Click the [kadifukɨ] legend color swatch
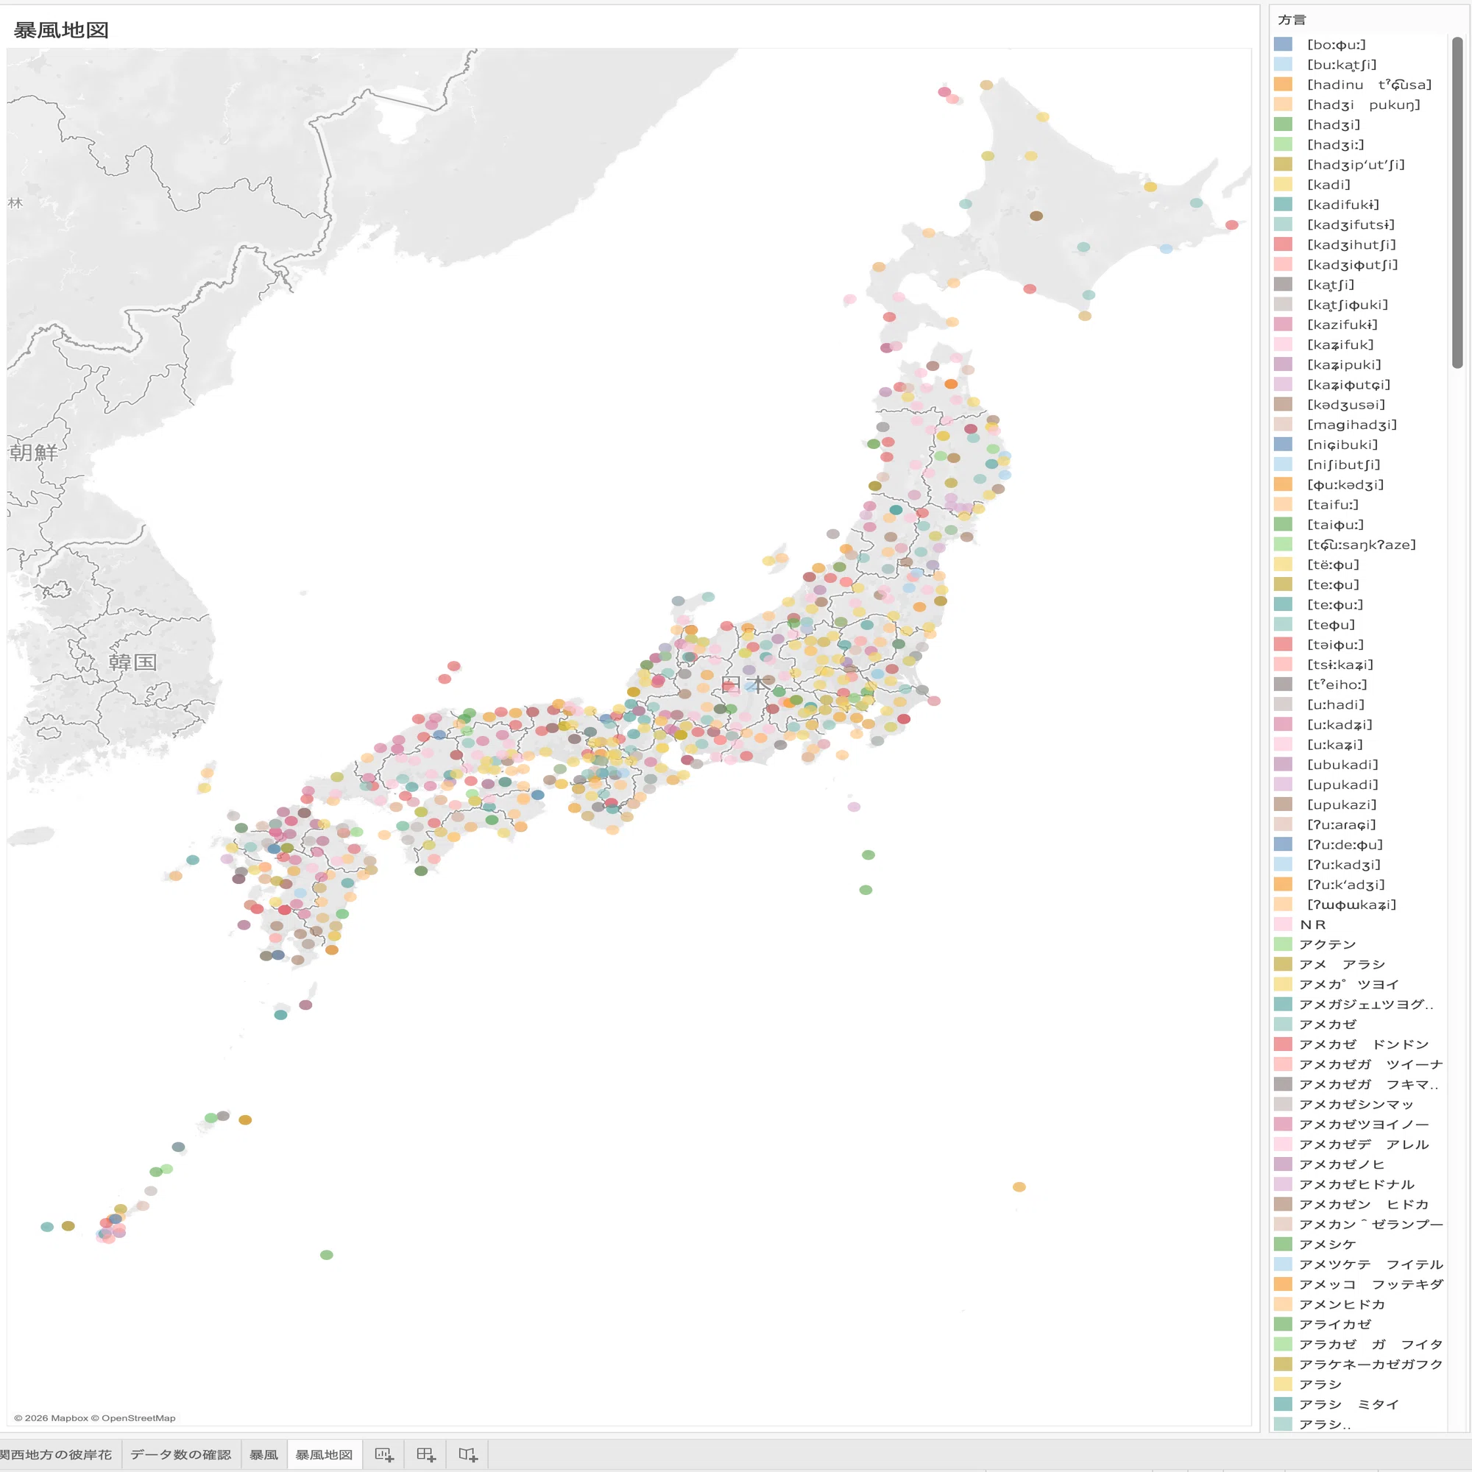 click(x=1283, y=204)
